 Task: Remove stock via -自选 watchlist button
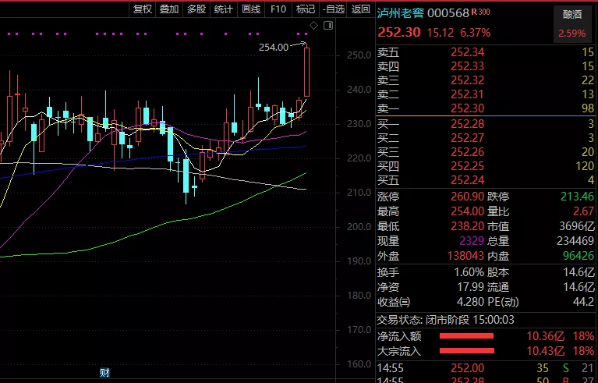(x=333, y=9)
